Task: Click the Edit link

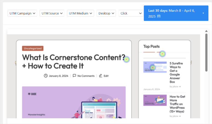Action: pos(106,76)
